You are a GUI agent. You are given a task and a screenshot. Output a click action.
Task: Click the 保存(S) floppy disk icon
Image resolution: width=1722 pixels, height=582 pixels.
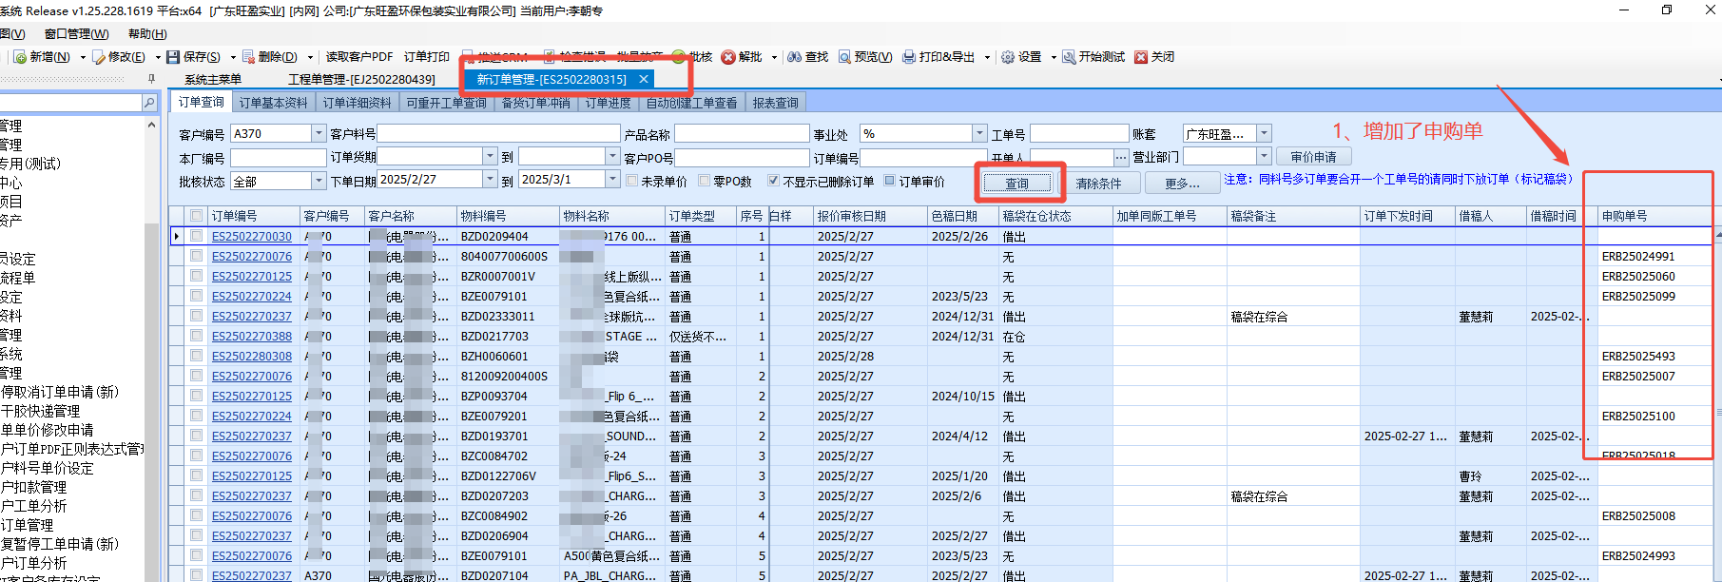pyautogui.click(x=173, y=57)
